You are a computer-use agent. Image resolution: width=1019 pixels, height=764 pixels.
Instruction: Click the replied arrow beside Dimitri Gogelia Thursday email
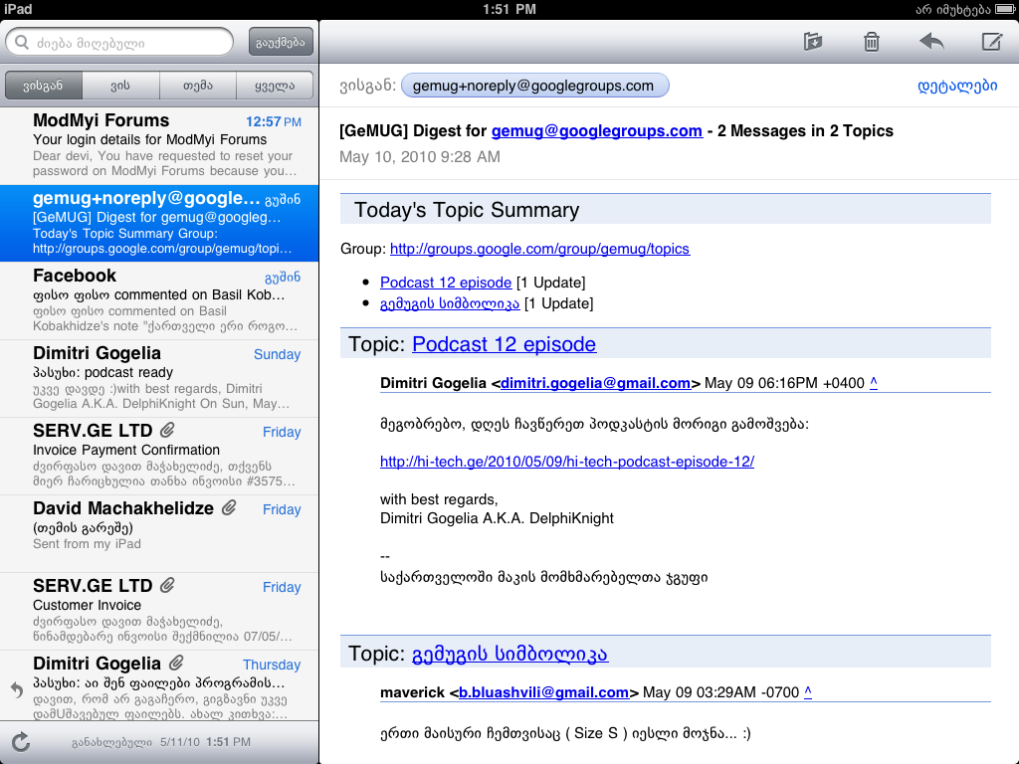tap(16, 689)
